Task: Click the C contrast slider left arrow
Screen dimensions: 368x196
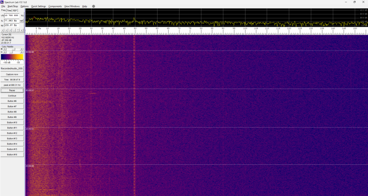Action: [x=5, y=52]
